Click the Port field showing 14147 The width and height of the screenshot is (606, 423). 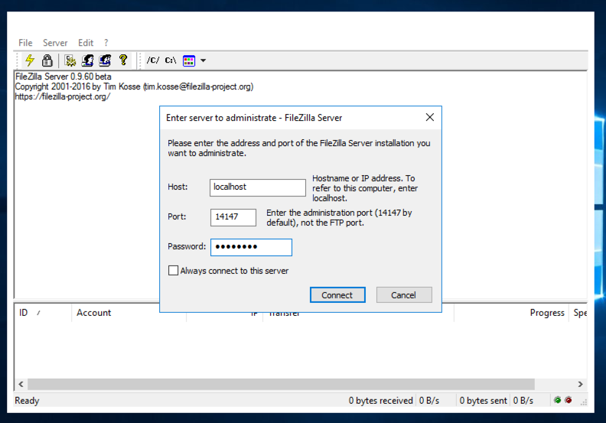click(x=233, y=217)
